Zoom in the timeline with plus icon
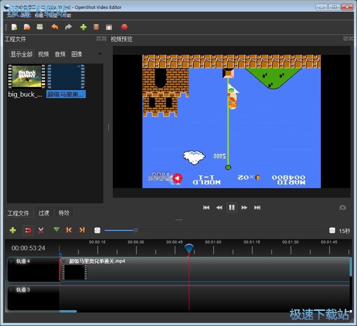The image size is (357, 326). tap(97, 230)
